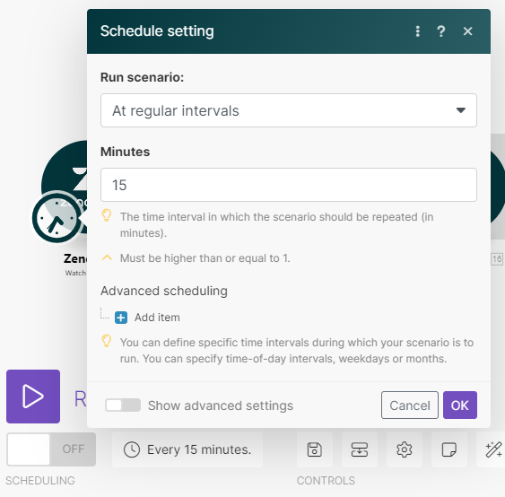Toggle Show advanced settings switch
Image resolution: width=505 pixels, height=497 pixels.
click(123, 405)
